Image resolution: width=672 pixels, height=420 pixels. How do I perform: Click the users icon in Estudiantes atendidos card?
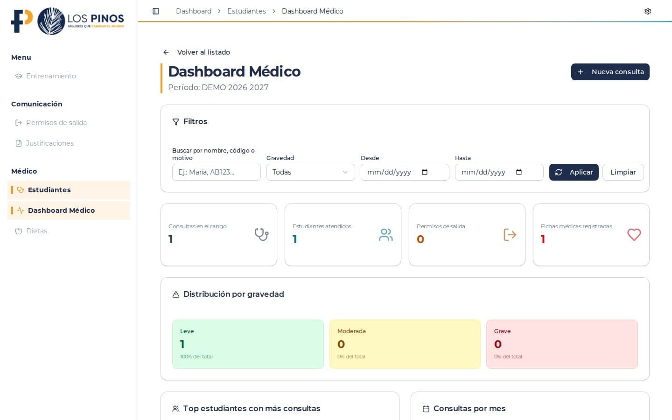[386, 235]
